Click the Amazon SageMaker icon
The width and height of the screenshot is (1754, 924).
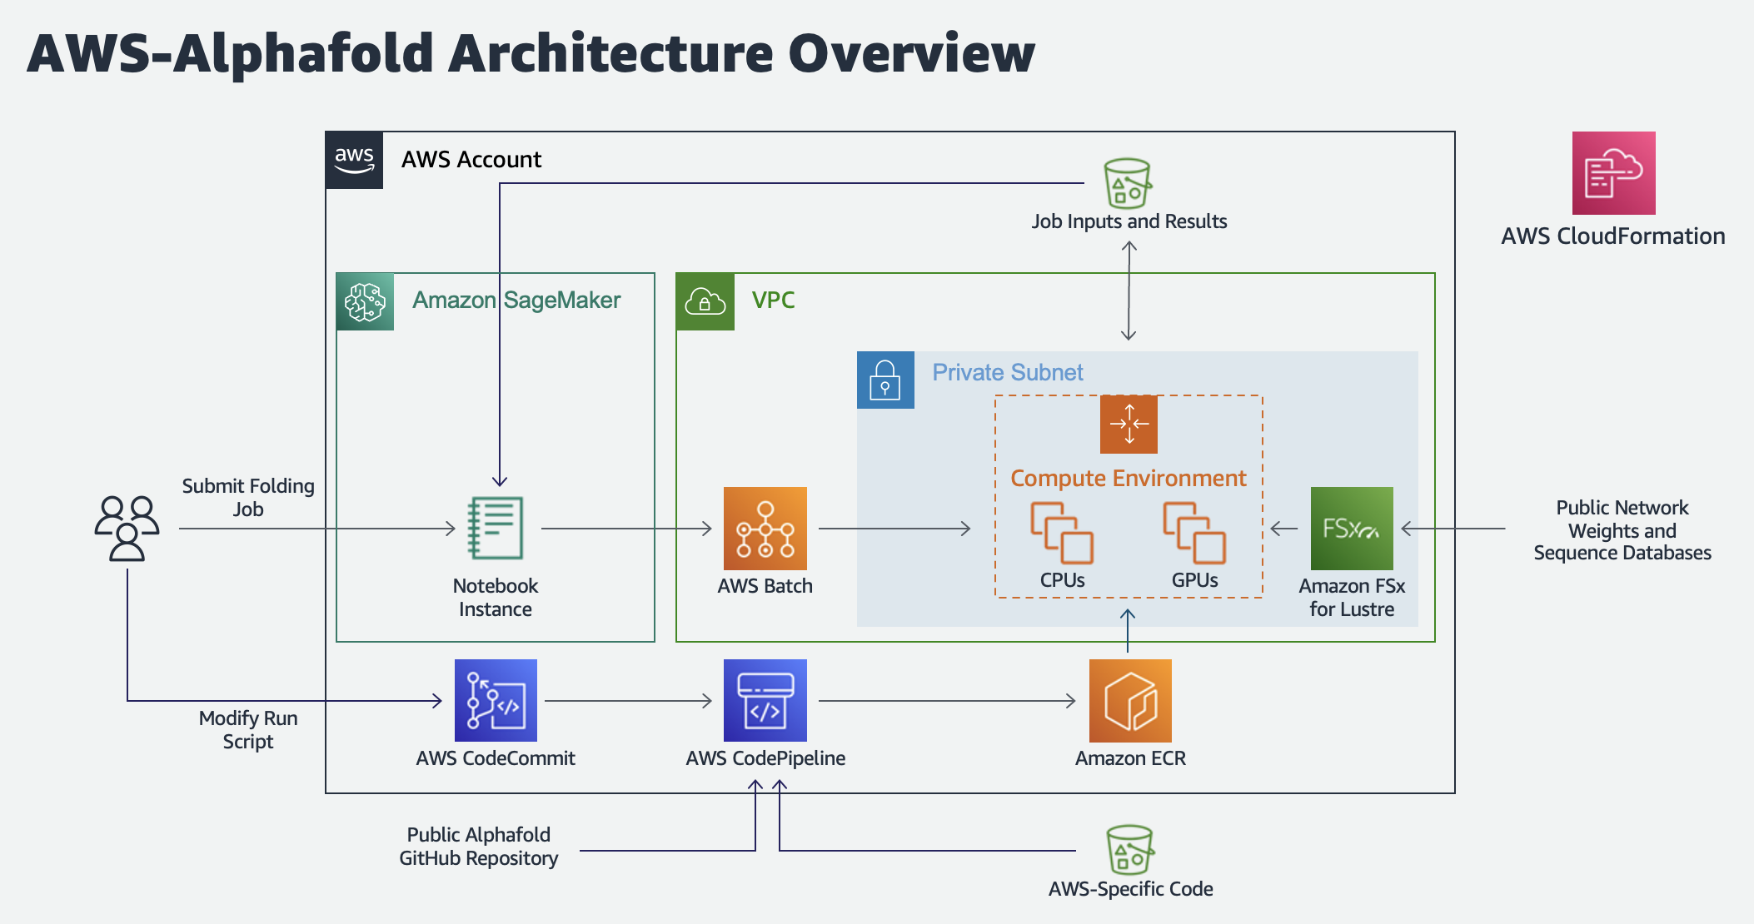coord(365,301)
